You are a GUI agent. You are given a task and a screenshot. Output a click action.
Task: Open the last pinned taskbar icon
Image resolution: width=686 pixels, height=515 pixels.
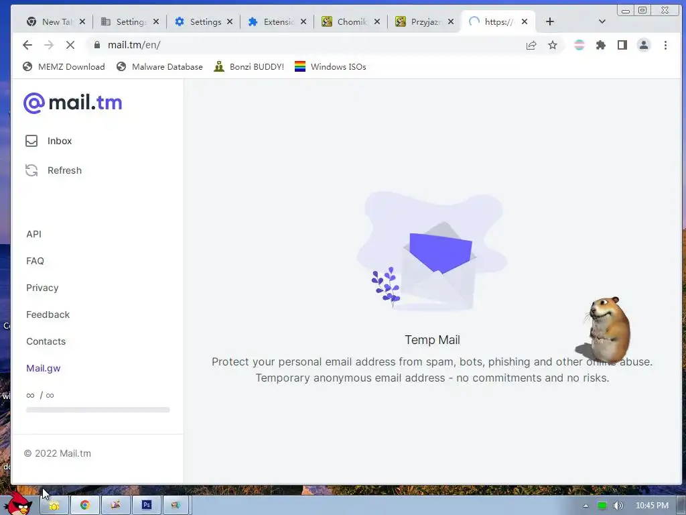click(176, 506)
